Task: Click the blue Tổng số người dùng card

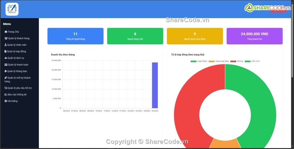Action: click(76, 36)
